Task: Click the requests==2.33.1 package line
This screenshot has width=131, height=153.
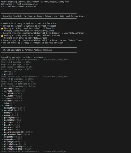Action: [13, 139]
